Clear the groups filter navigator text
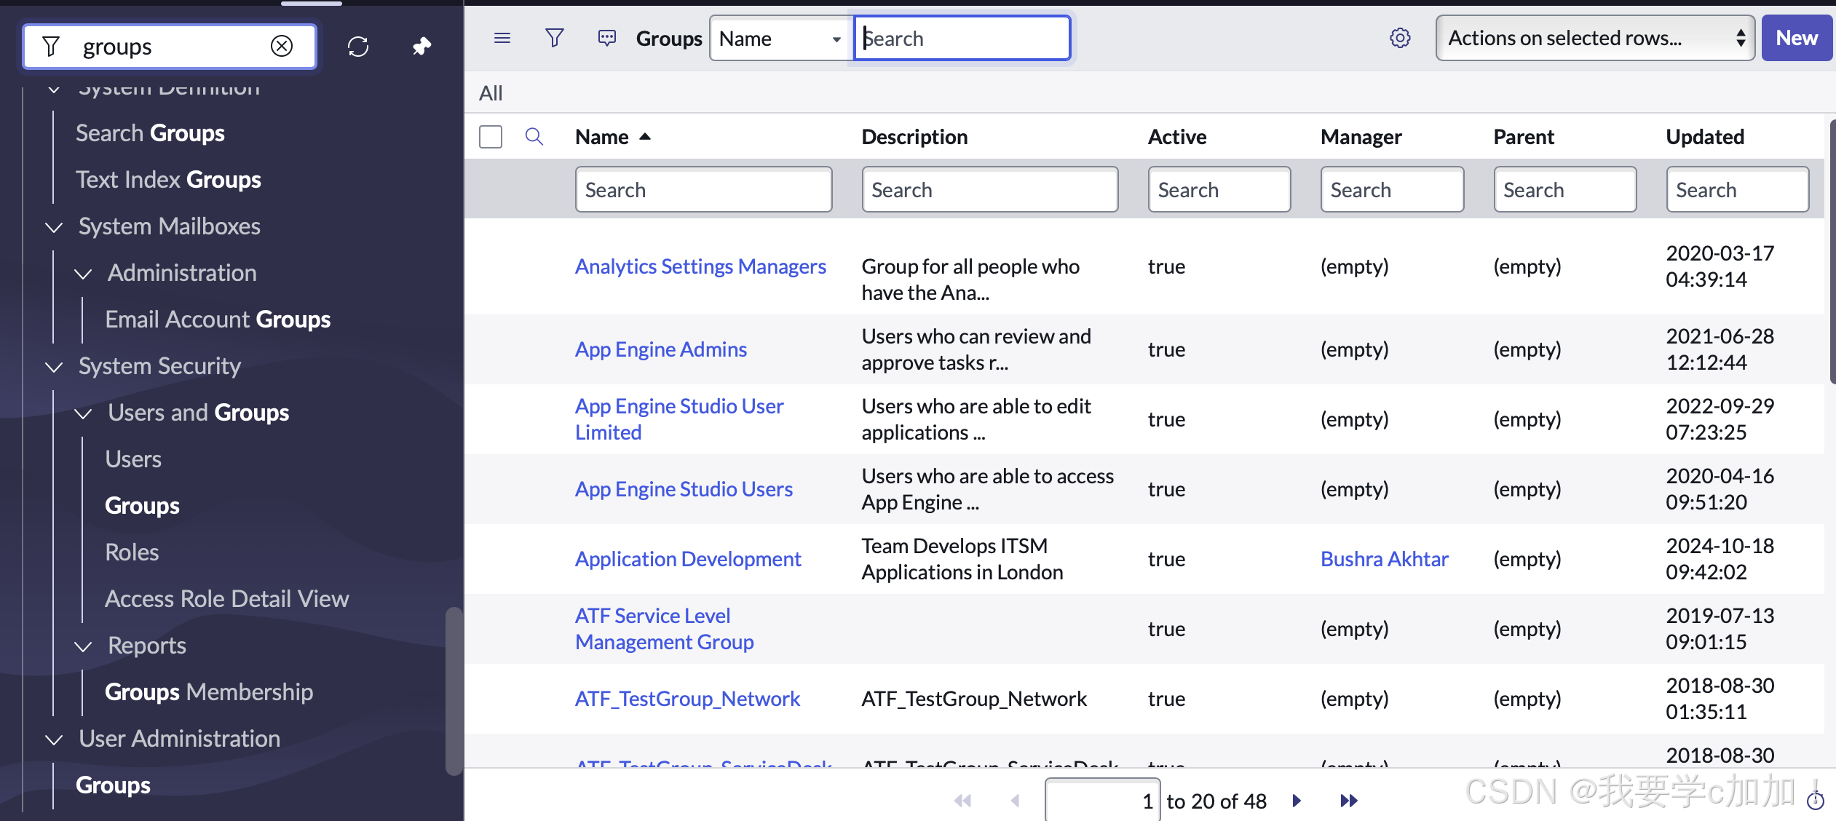1836x821 pixels. pos(282,47)
